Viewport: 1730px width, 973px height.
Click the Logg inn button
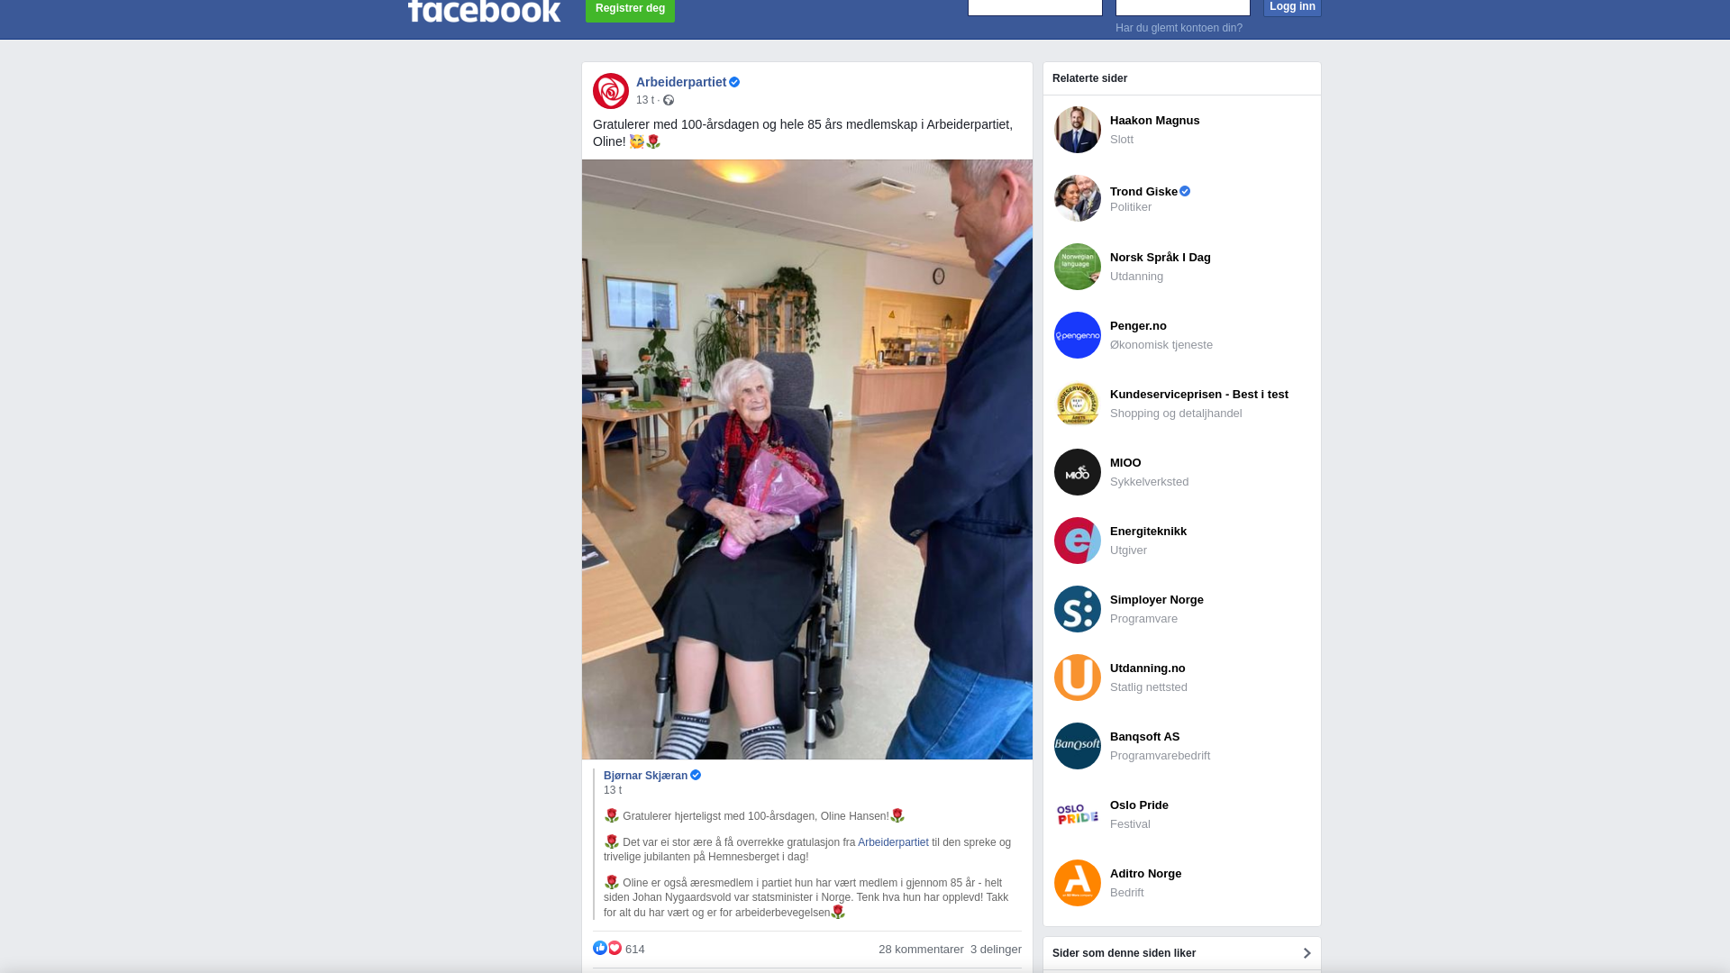pos(1292,7)
